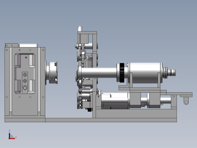Select the black knurled ring on the shaft
The image size is (197, 148).
click(122, 73)
